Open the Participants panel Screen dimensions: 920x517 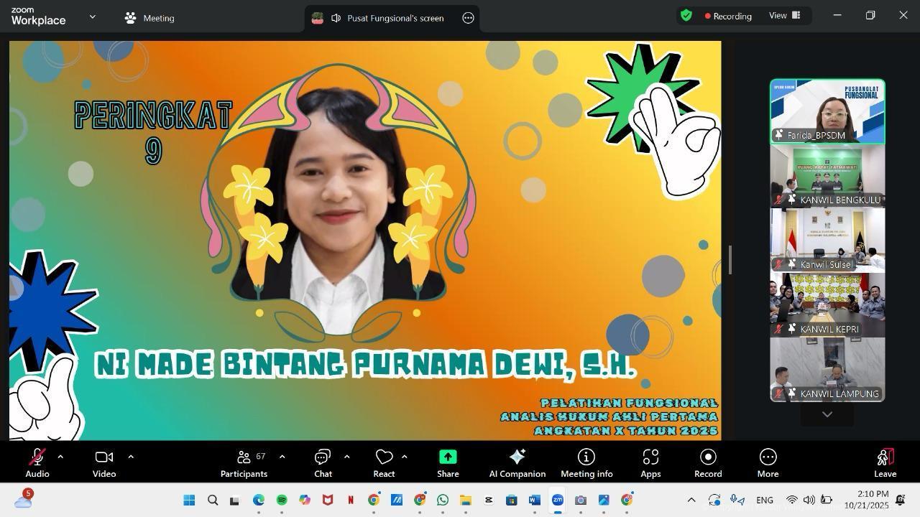coord(244,463)
